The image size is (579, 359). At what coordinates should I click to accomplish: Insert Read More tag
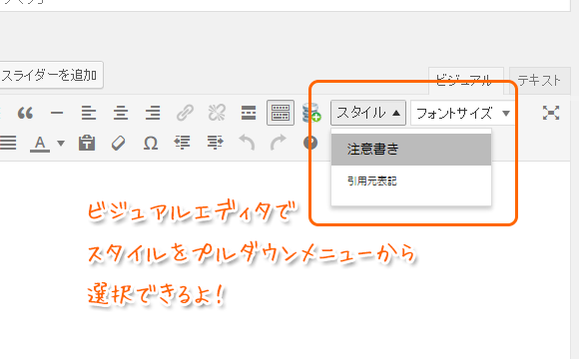(x=249, y=113)
